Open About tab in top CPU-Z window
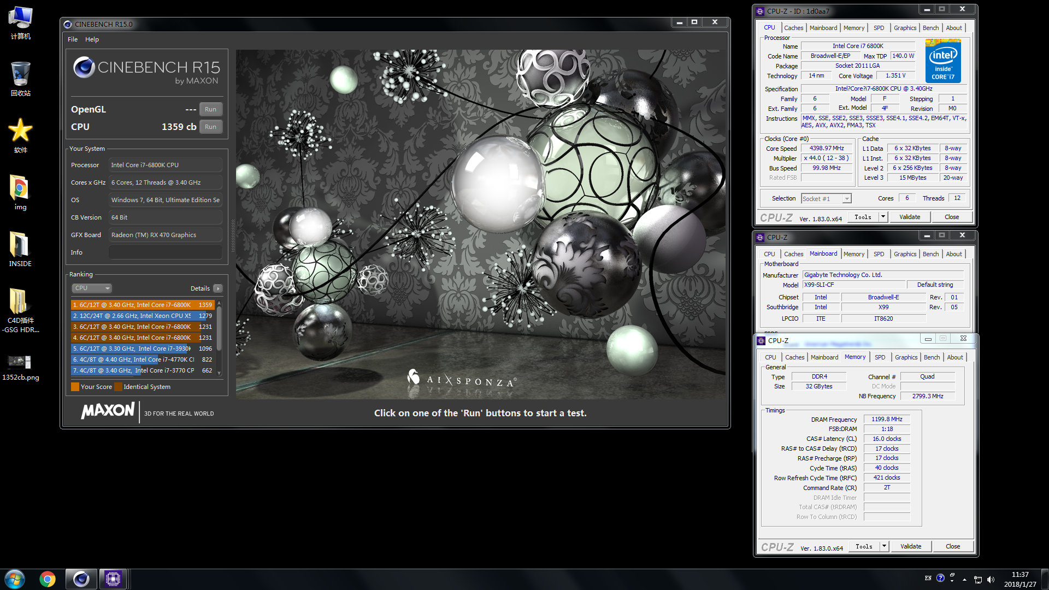 pyautogui.click(x=954, y=28)
